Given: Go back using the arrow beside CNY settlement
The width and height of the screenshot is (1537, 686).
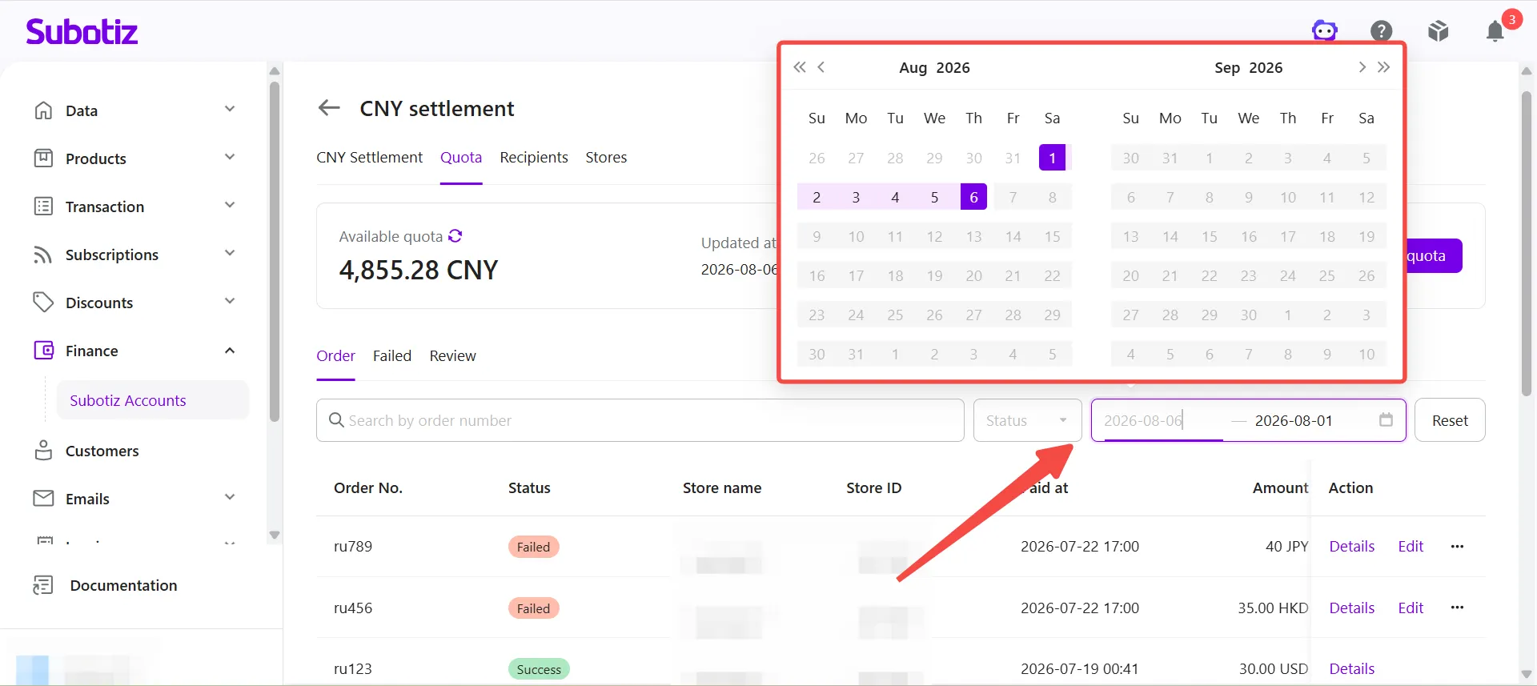Looking at the screenshot, I should (x=329, y=108).
